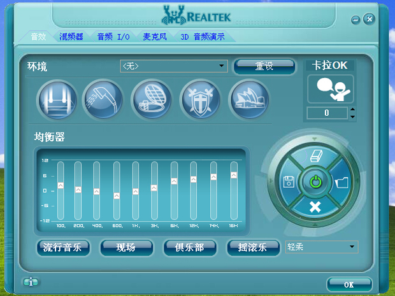Image resolution: width=395 pixels, height=296 pixels.
Task: Switch to the 混频器 tab
Action: 71,37
